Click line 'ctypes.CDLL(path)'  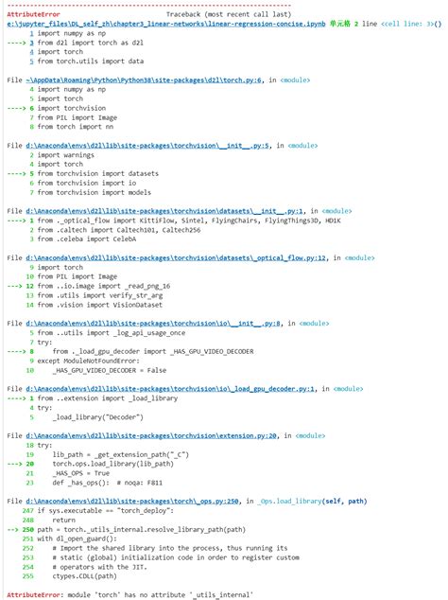click(85, 576)
